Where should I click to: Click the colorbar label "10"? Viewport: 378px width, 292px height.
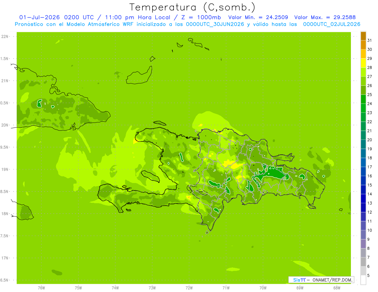(369, 230)
